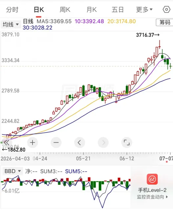
Task: Expand the 更多 dropdown menu
Action: click(x=144, y=10)
